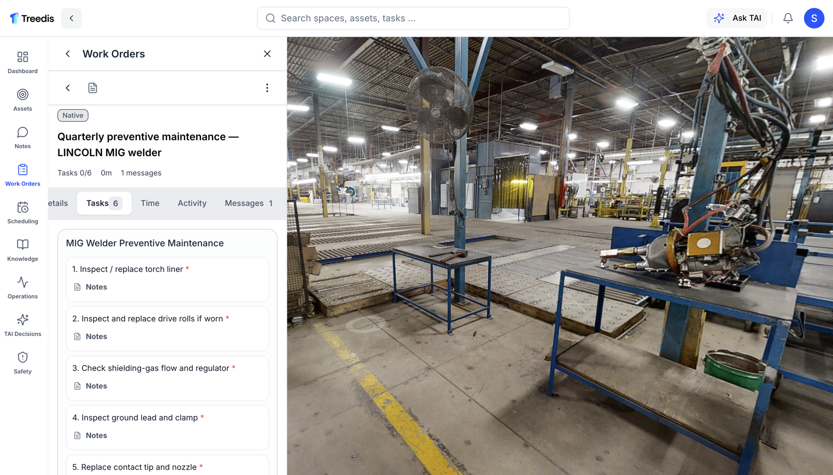Open the Scheduling sidebar item

point(22,213)
